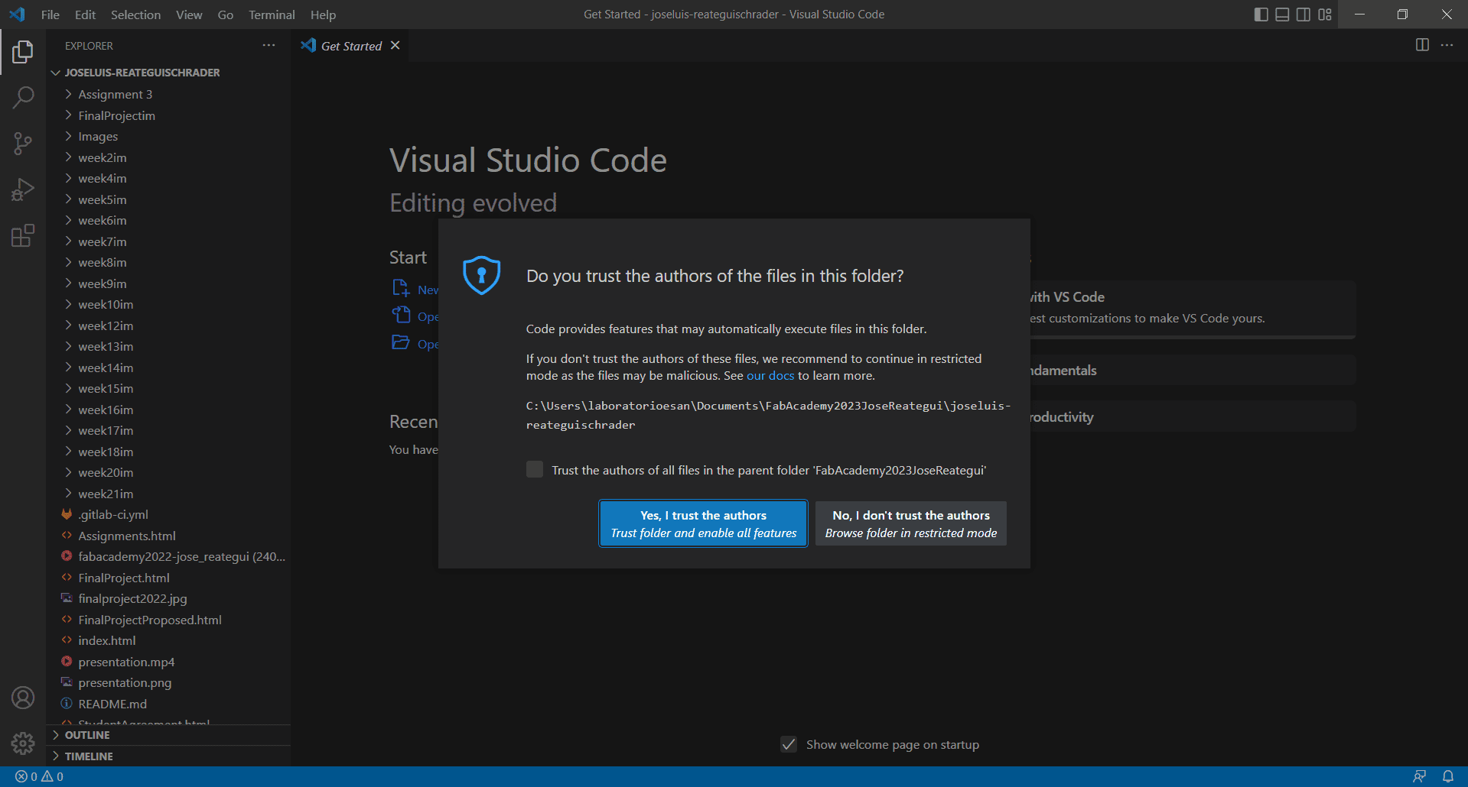
Task: Open the File menu
Action: click(50, 15)
